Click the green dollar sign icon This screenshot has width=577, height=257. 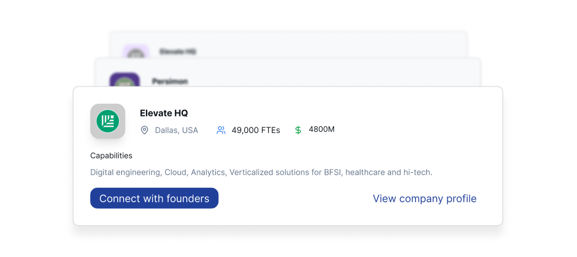[298, 130]
